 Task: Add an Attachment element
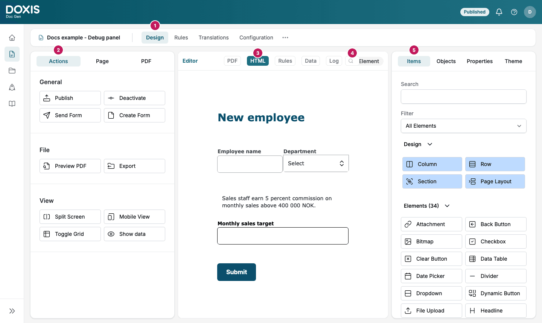431,224
